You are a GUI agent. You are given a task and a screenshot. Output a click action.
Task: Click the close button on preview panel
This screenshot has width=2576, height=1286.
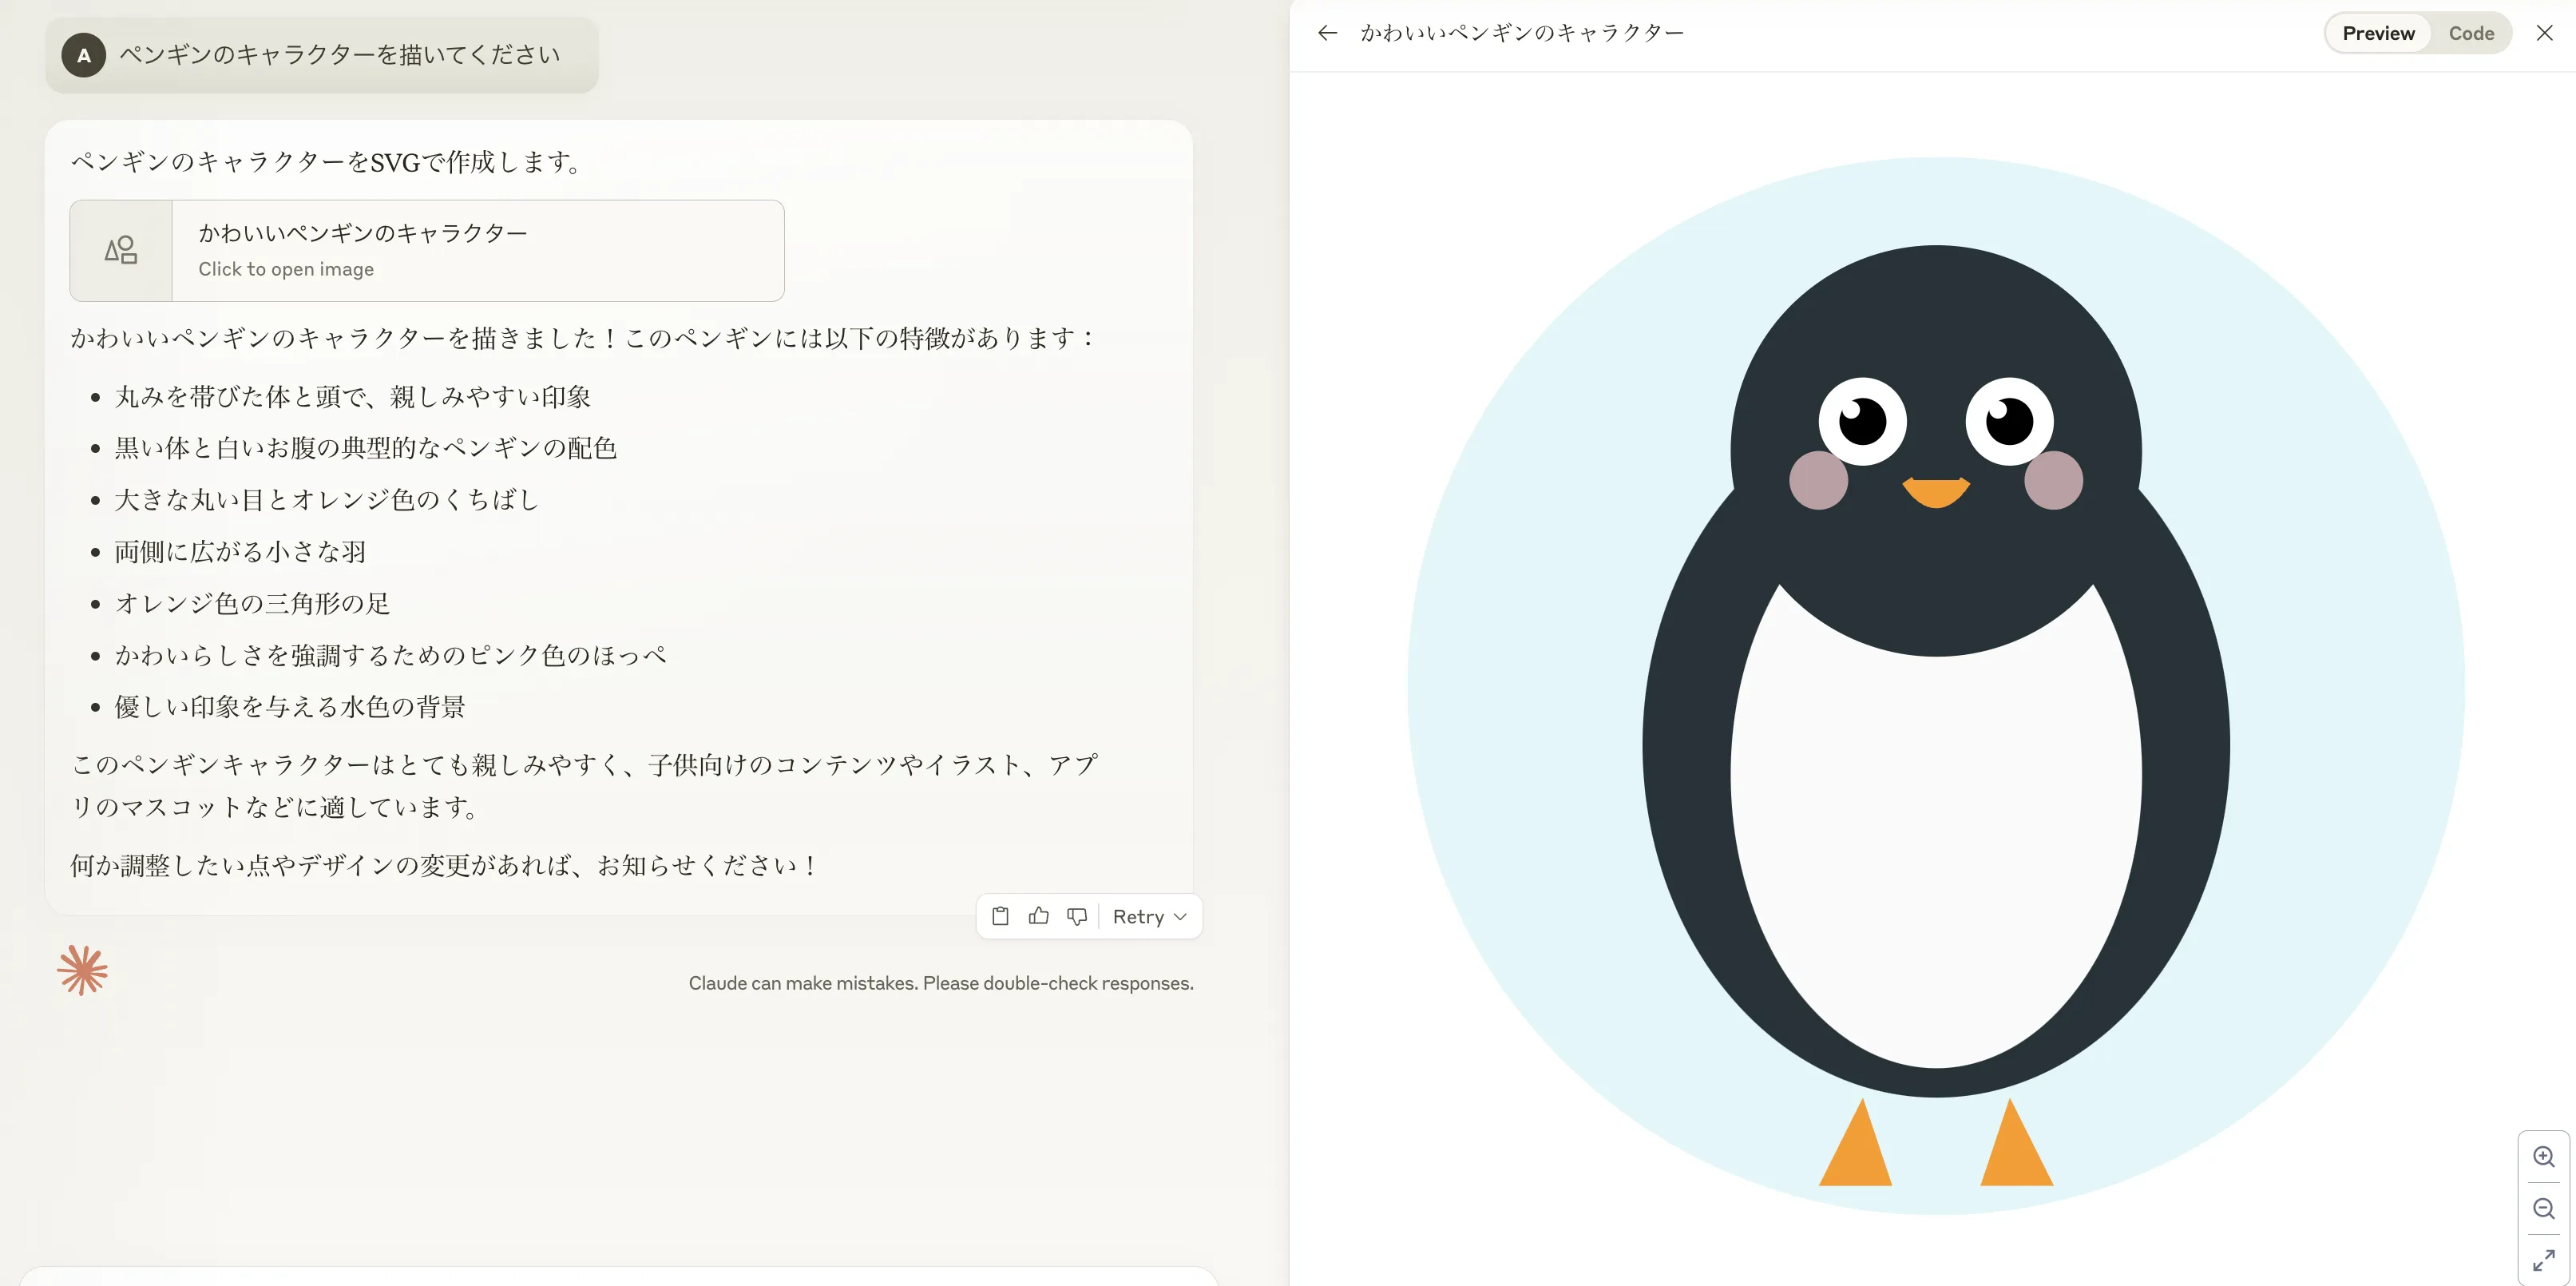pyautogui.click(x=2543, y=33)
